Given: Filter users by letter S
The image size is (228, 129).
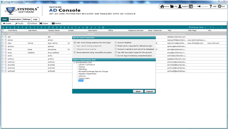Looking at the screenshot, I should coord(72,27).
